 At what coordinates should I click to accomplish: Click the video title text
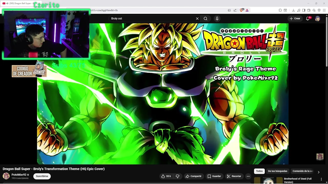pos(54,169)
